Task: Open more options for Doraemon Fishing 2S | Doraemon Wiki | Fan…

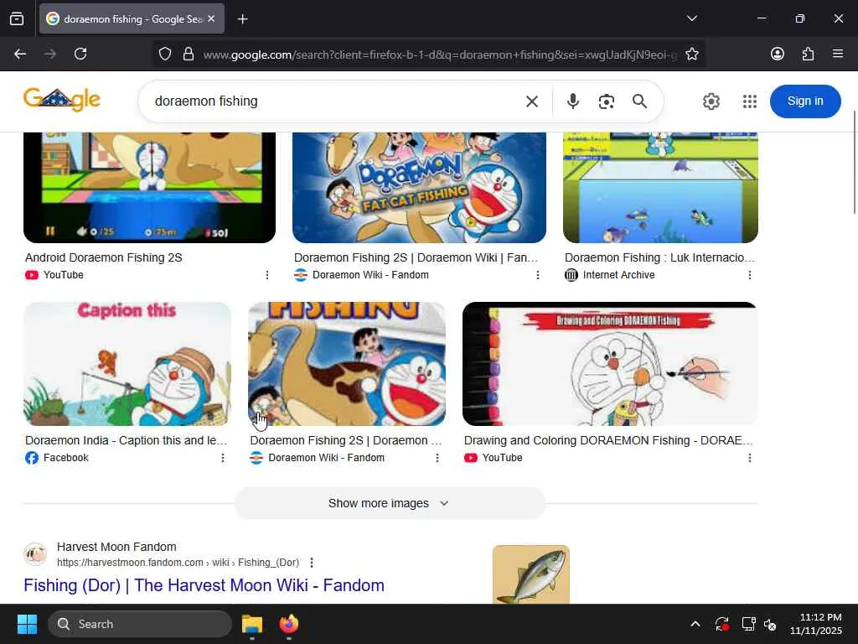Action: (x=537, y=275)
